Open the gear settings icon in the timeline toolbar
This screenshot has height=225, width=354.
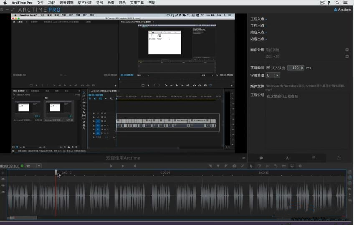pos(300,166)
